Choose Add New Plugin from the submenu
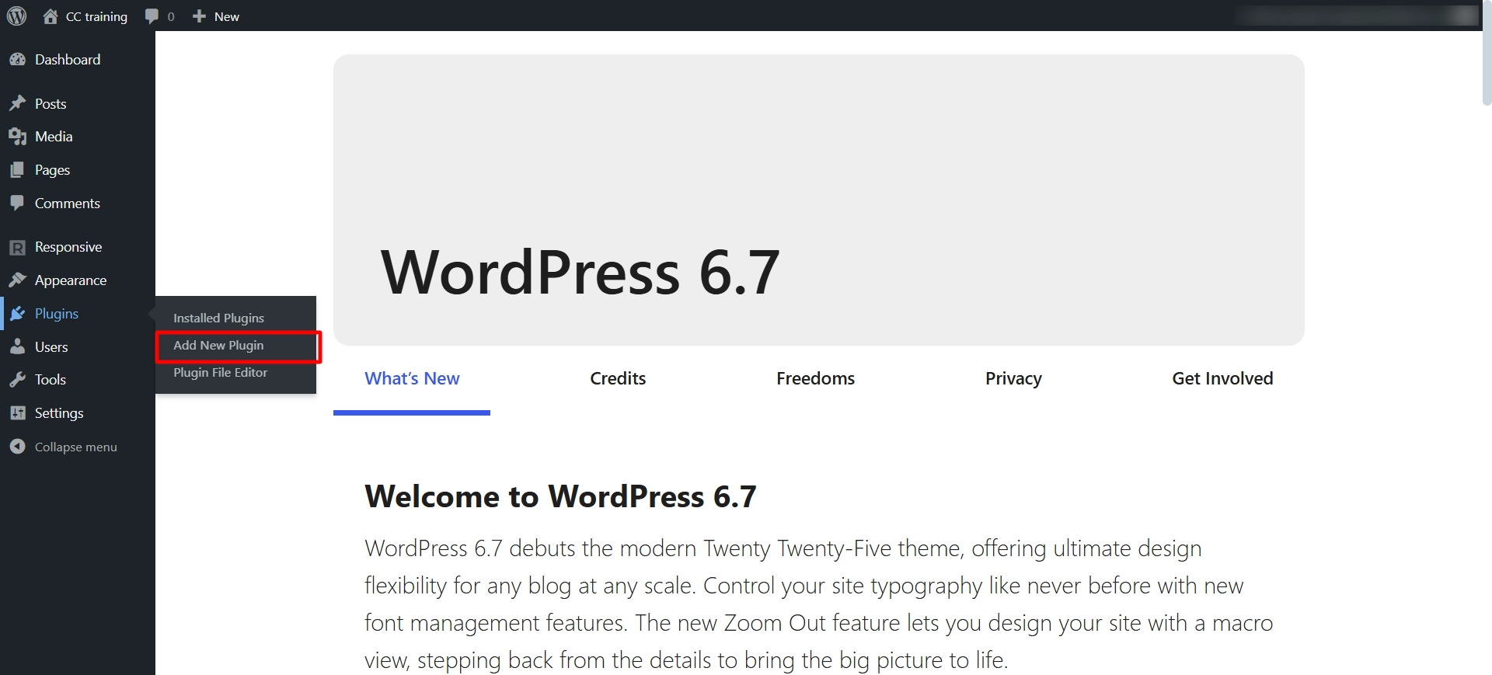Viewport: 1492px width, 675px height. [218, 345]
